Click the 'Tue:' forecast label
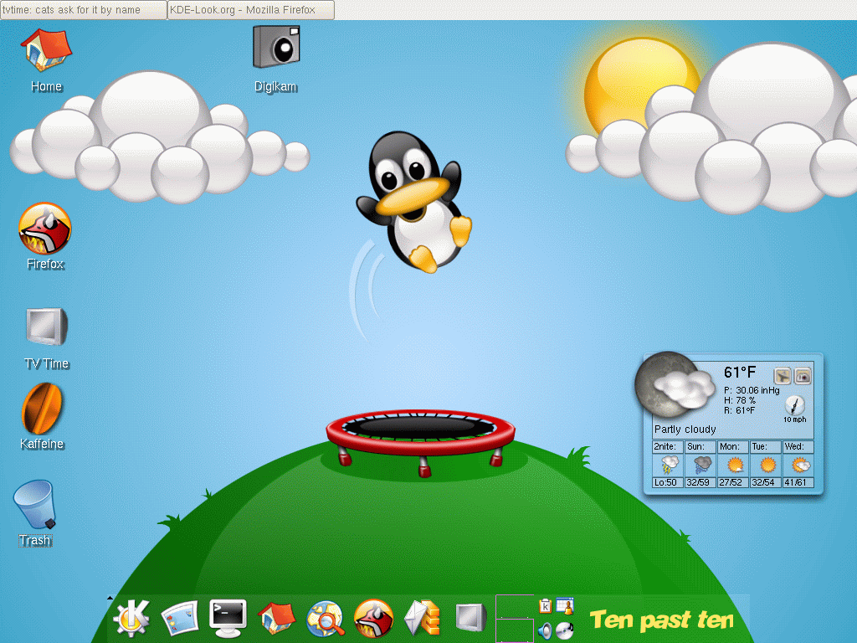 (x=760, y=446)
